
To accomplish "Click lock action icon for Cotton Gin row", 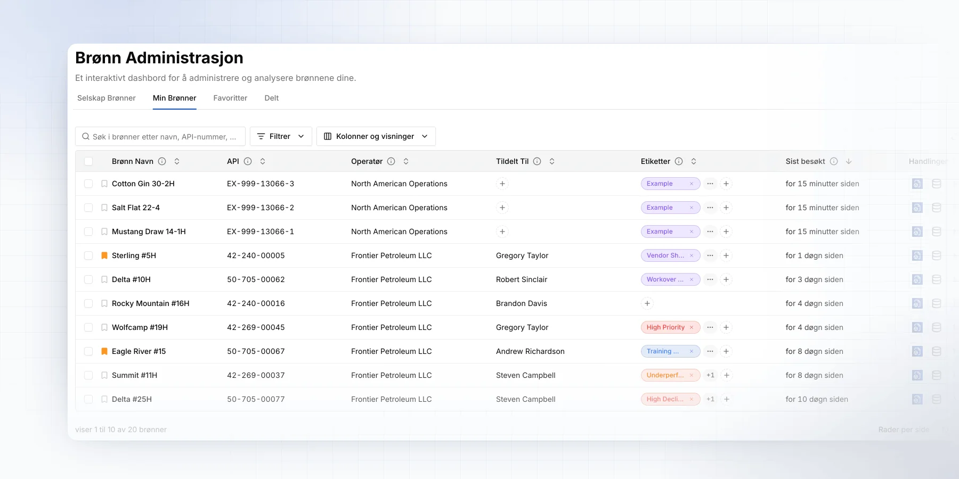I will (x=917, y=184).
